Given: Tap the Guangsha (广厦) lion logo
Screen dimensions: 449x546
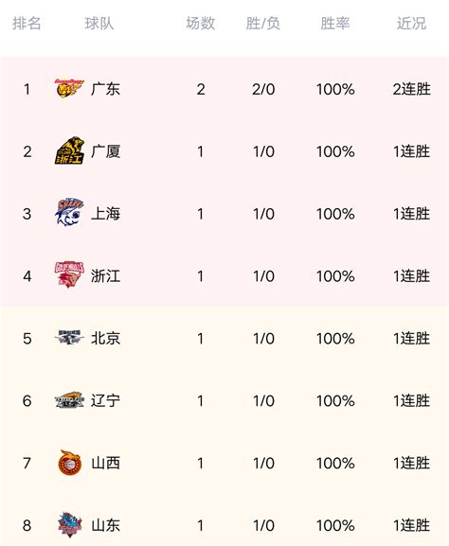Looking at the screenshot, I should pos(70,150).
